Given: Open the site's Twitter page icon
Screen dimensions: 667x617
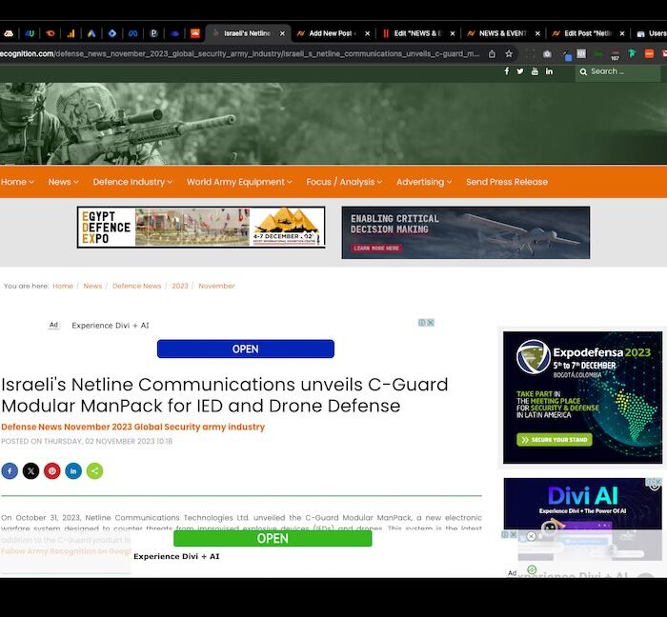Looking at the screenshot, I should tap(520, 71).
